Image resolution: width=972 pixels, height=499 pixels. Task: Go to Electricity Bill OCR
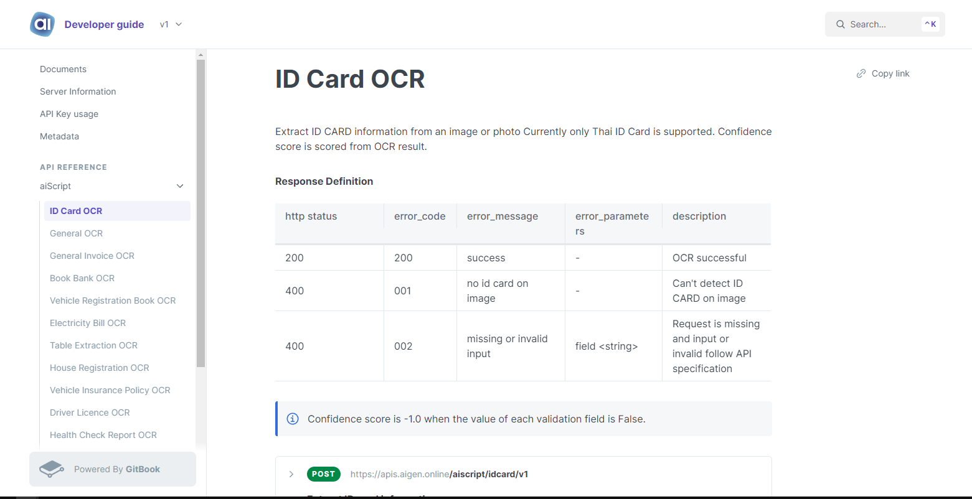point(88,323)
